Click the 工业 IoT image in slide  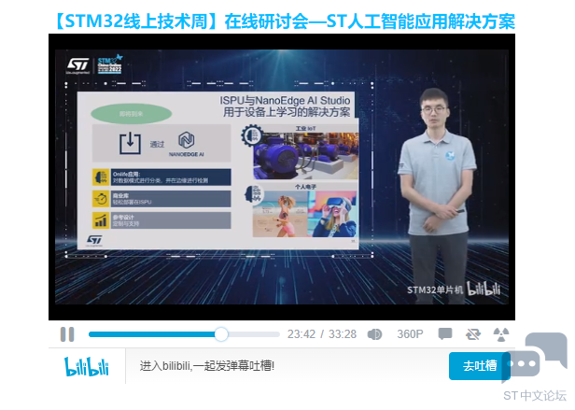point(306,156)
